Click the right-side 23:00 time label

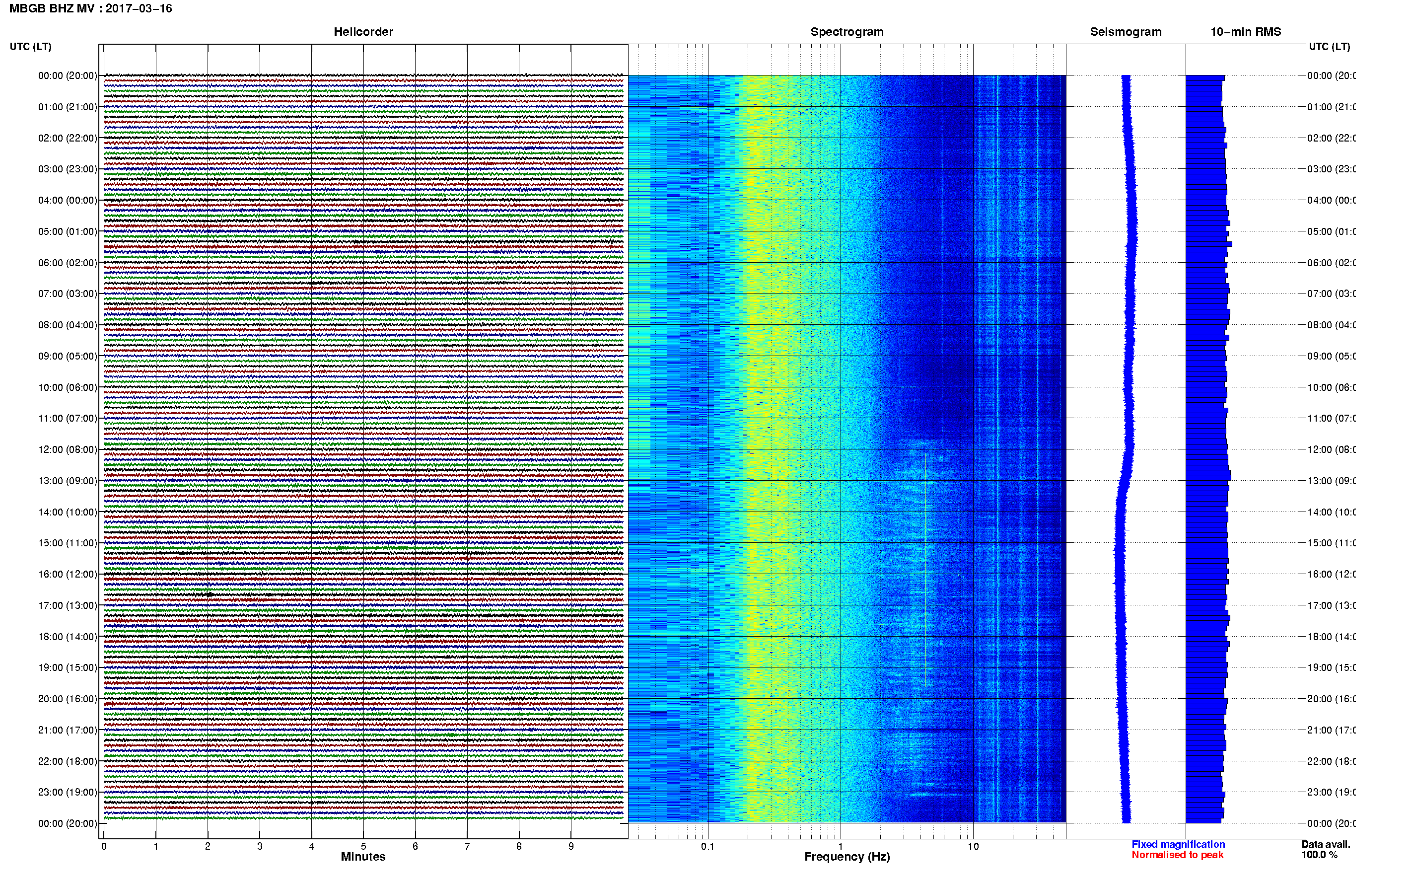(1332, 792)
